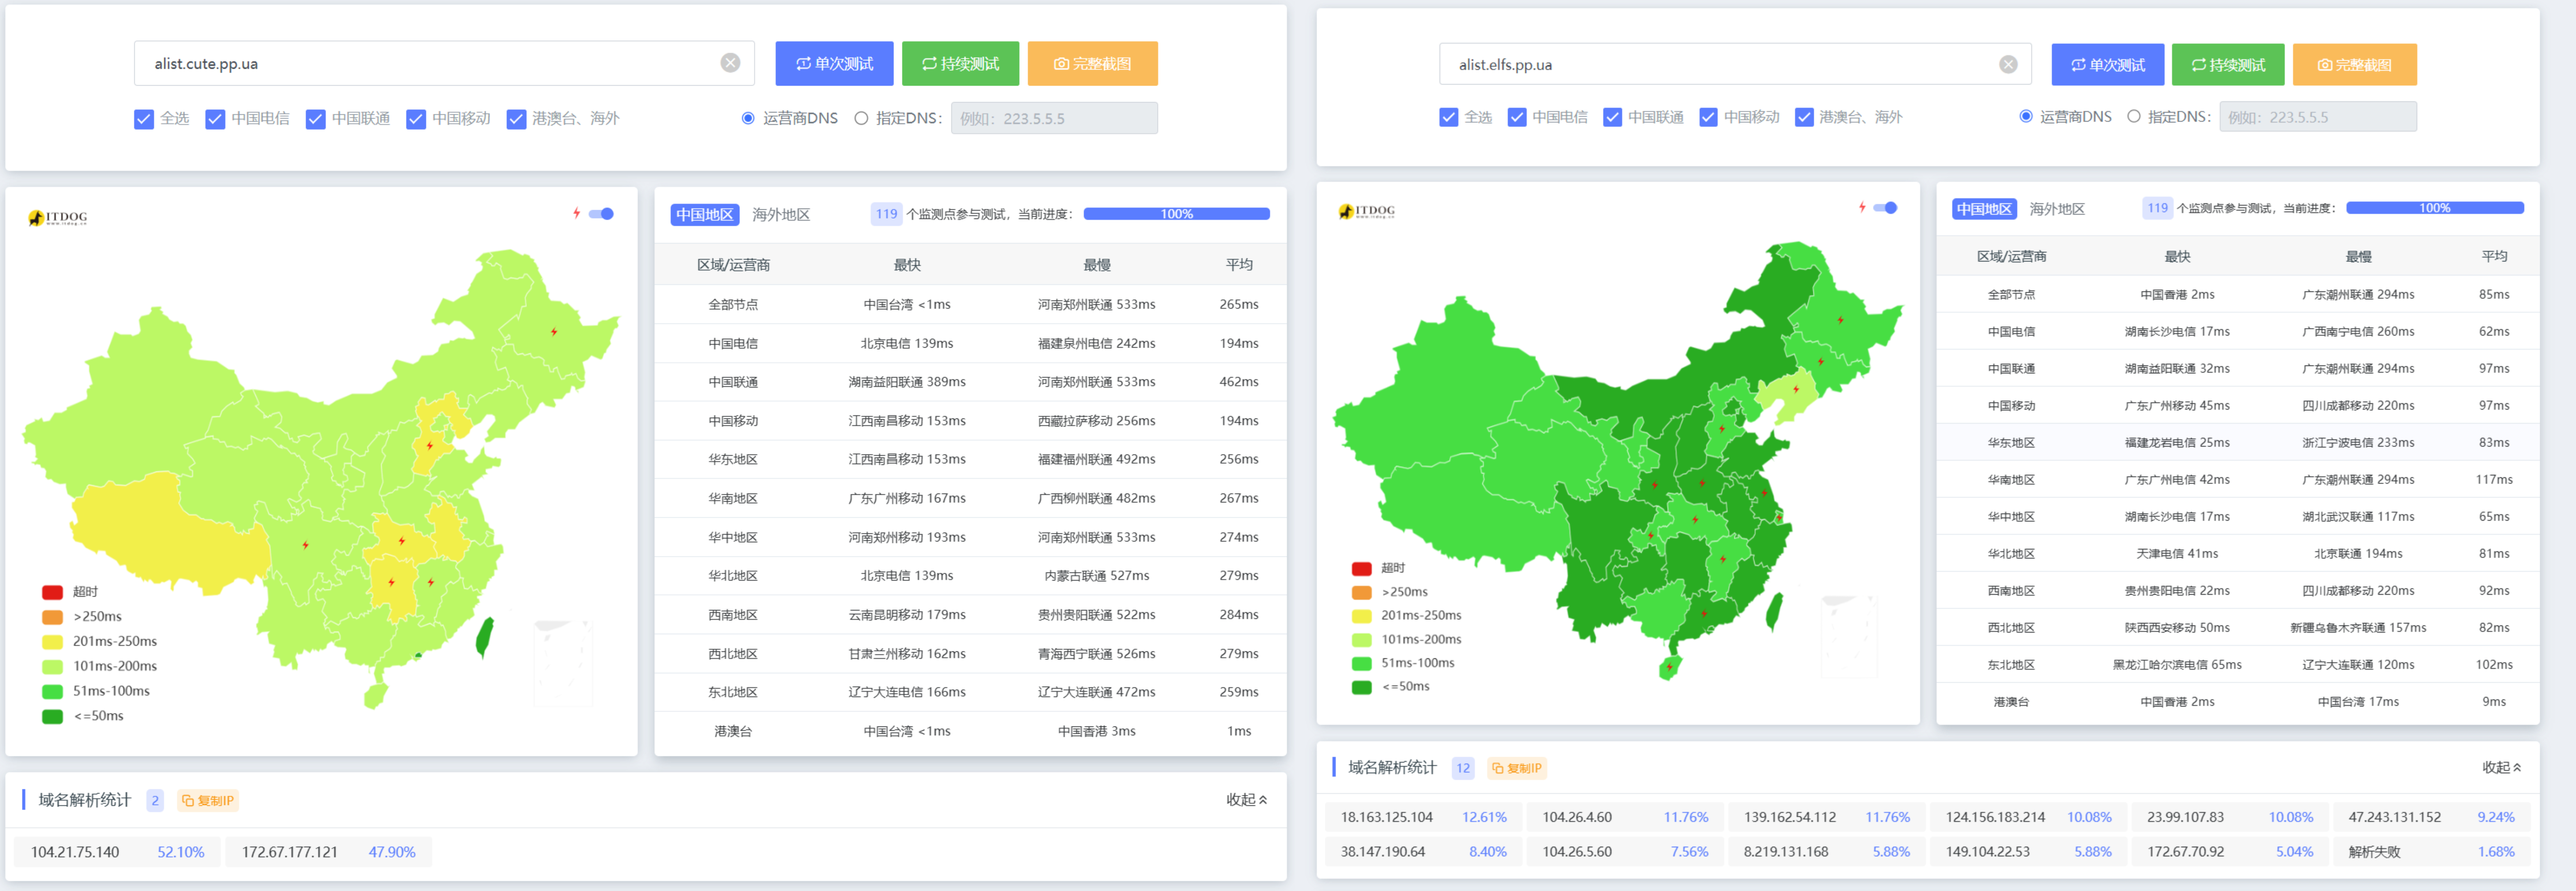Uncheck 港澳台、海外 in the left panel

[x=516, y=119]
